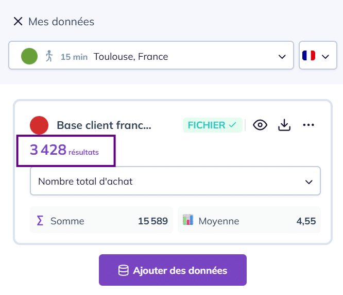Close the Mes données panel

point(18,22)
